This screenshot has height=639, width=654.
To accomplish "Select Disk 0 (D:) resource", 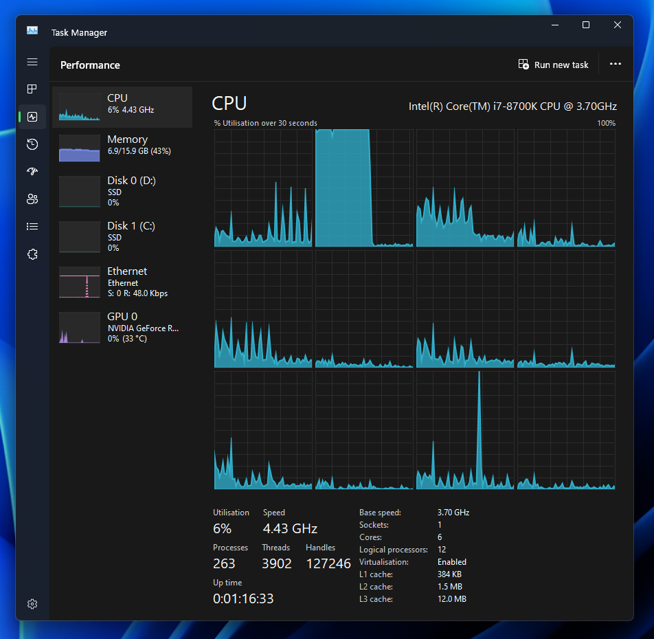I will [122, 192].
